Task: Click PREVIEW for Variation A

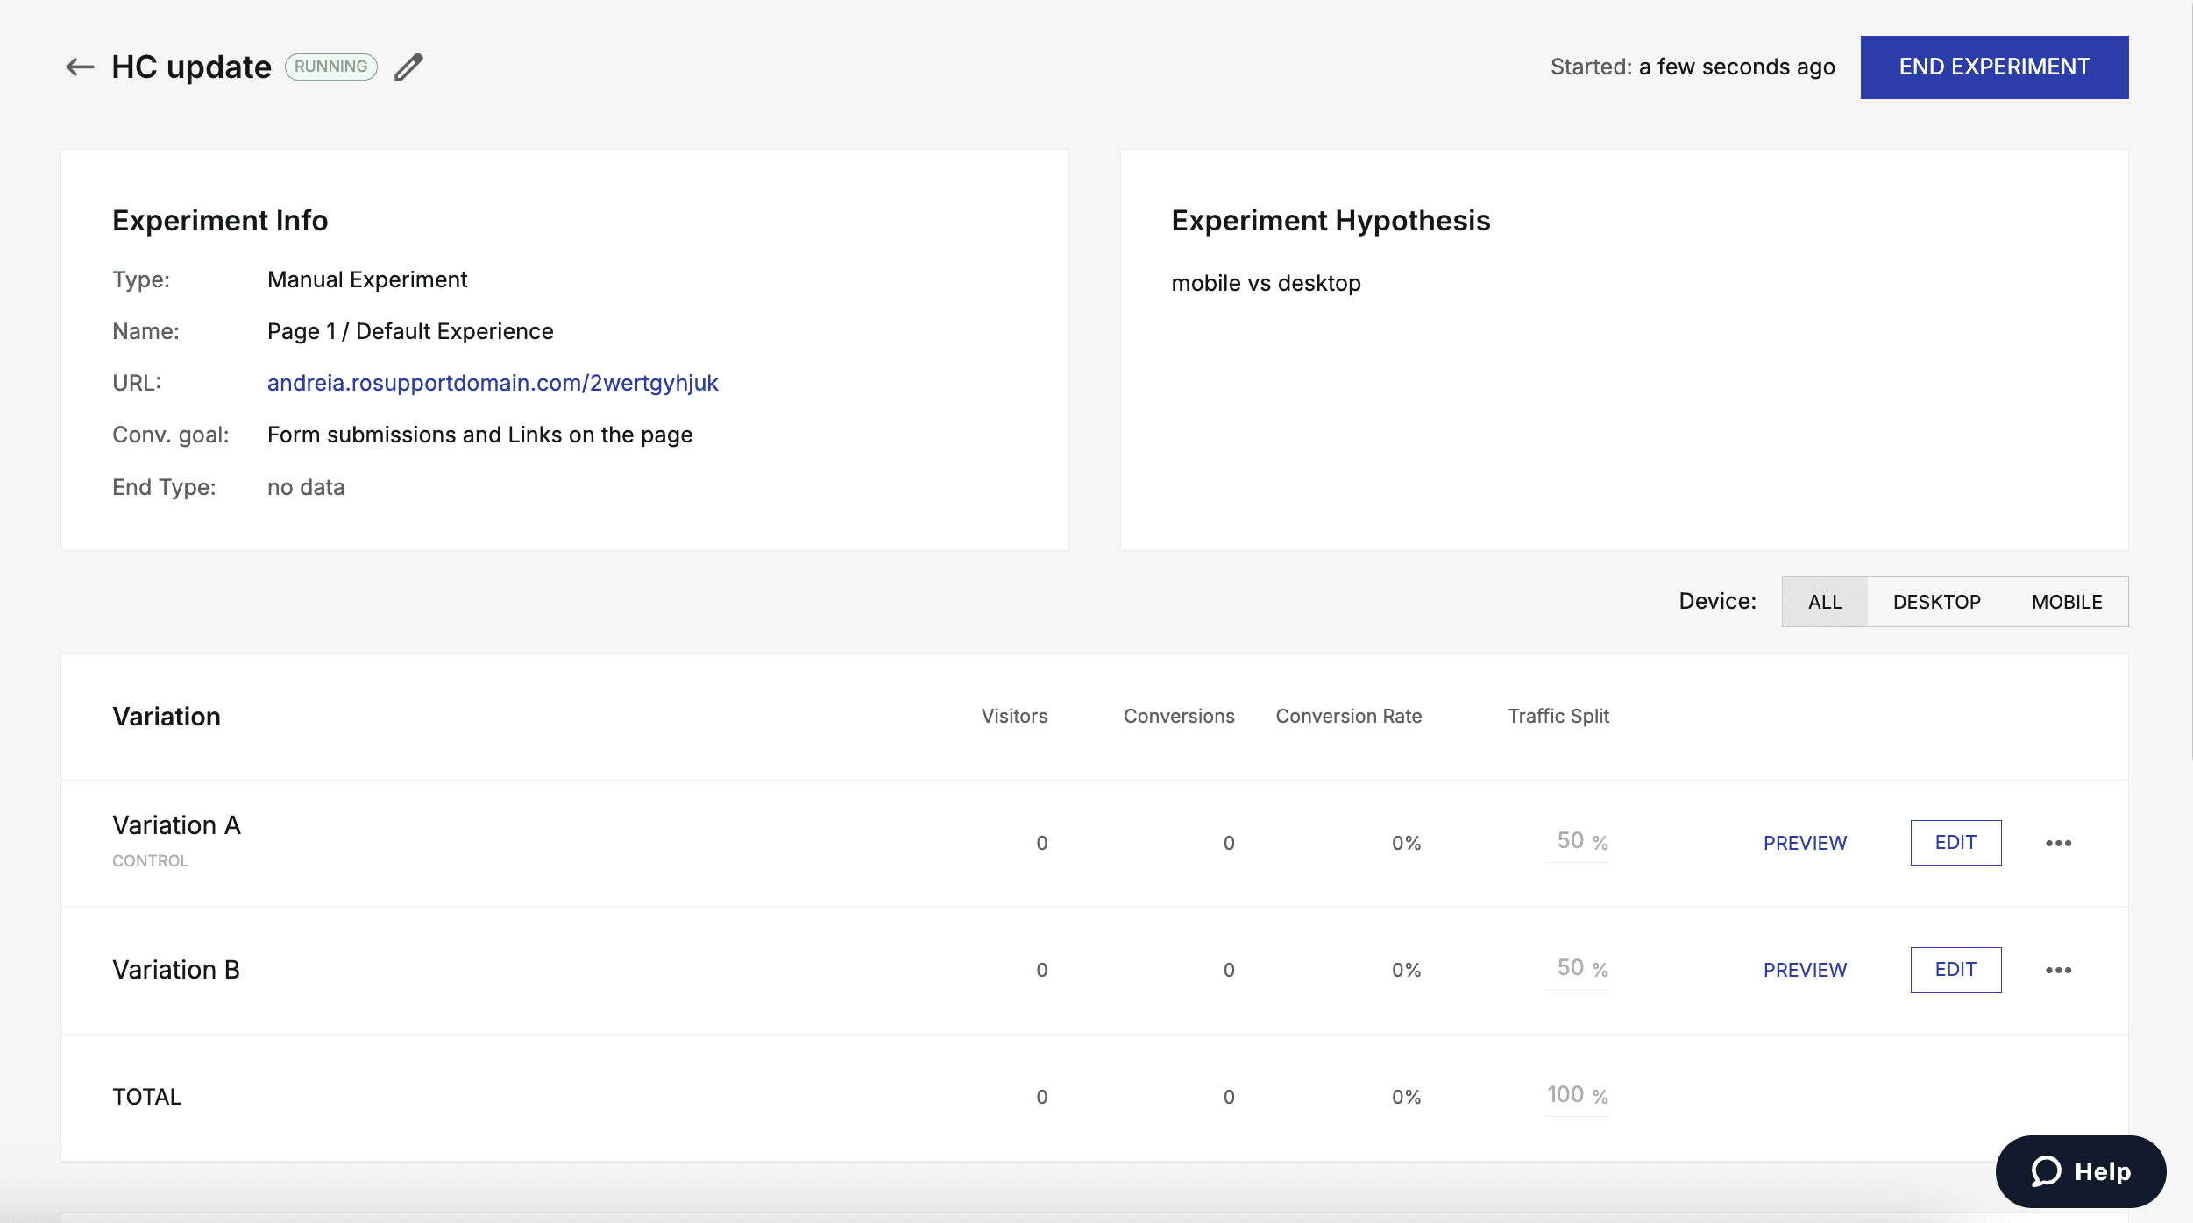Action: tap(1805, 842)
